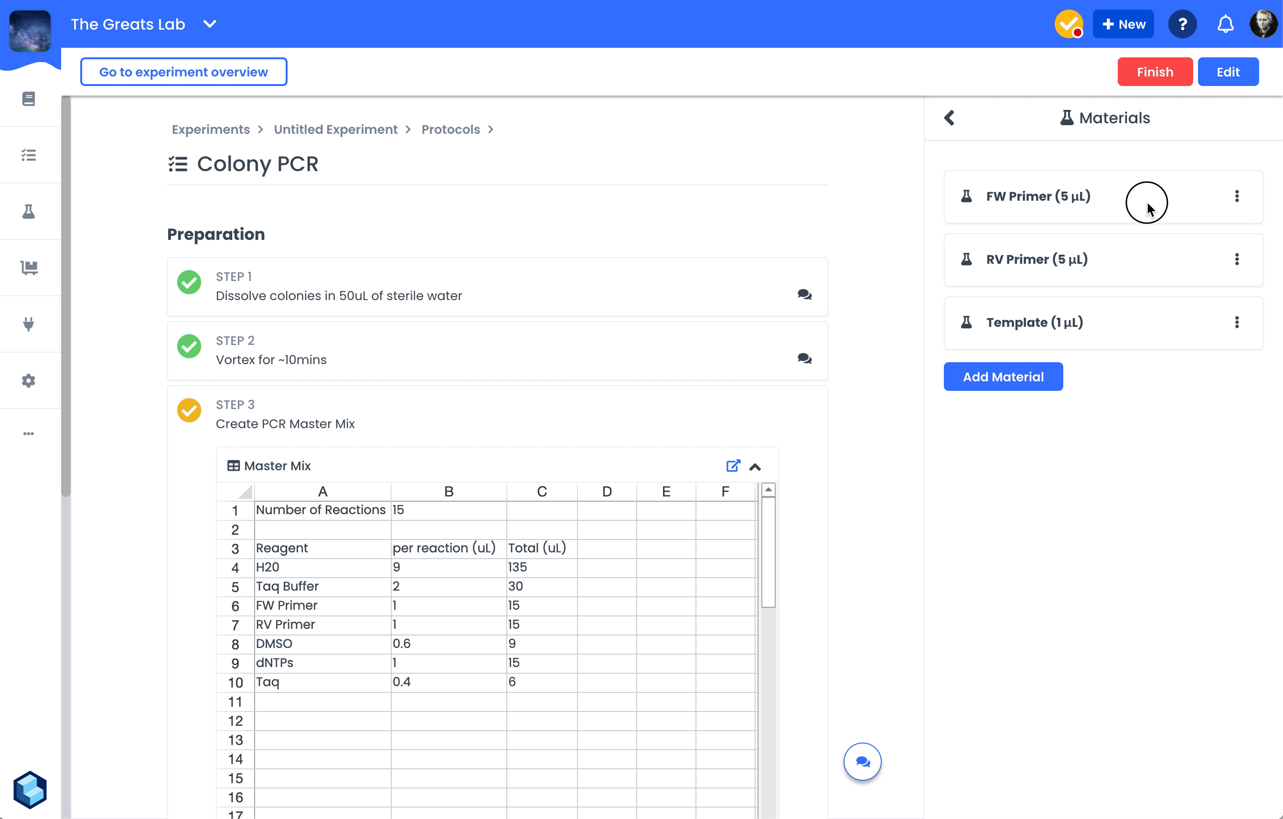
Task: Go to Protocols breadcrumb
Action: pyautogui.click(x=450, y=129)
